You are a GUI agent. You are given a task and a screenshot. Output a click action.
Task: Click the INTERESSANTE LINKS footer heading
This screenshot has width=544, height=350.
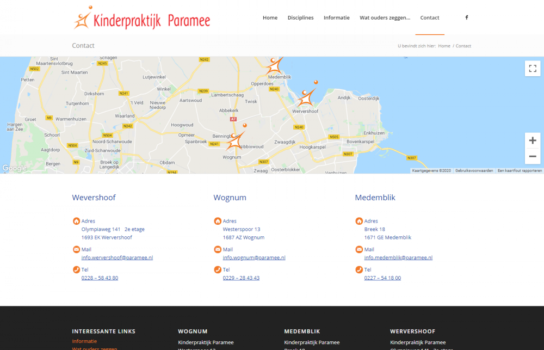click(104, 331)
